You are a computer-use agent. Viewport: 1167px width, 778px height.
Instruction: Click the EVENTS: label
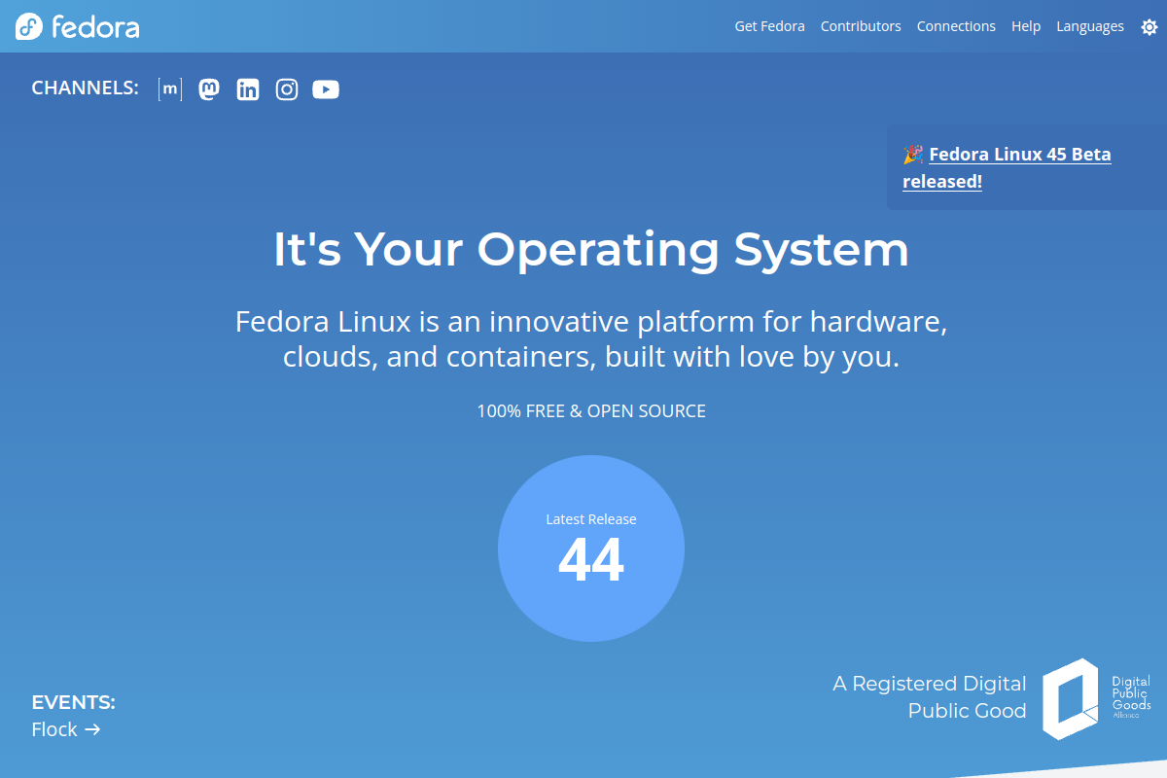(x=73, y=702)
